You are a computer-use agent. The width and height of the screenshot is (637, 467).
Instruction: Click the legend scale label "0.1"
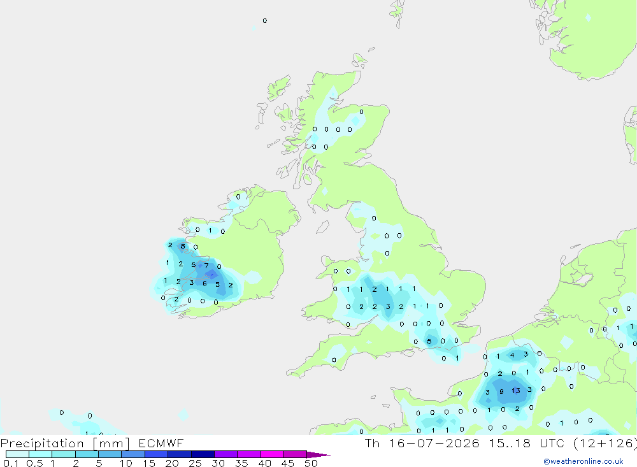11,463
